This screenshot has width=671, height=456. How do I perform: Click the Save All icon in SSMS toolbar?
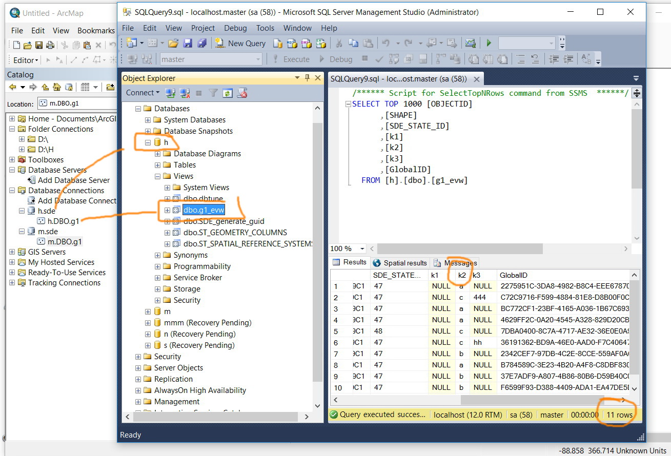pos(202,43)
